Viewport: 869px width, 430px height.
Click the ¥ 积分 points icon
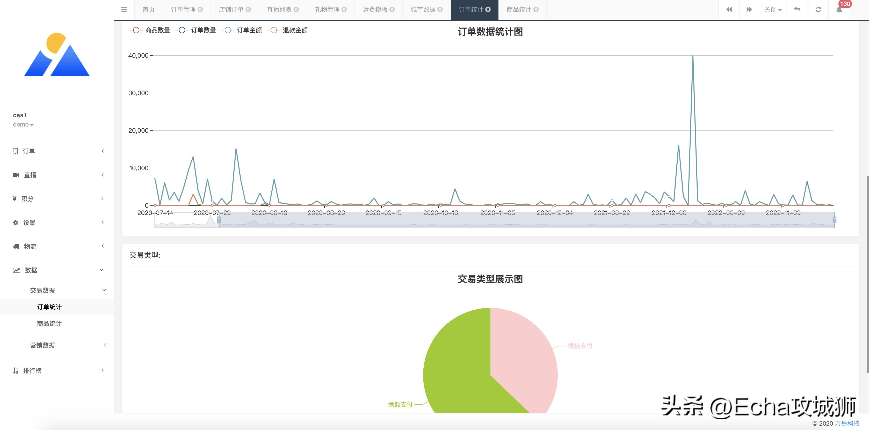(15, 198)
